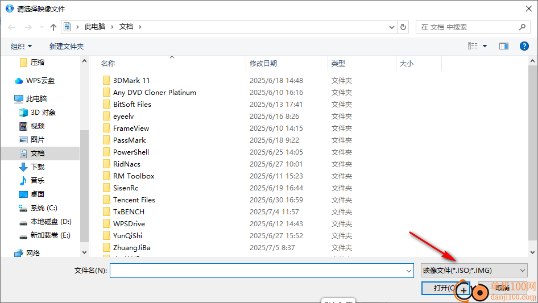Select the 3DMark 11 folder icon

coord(106,80)
